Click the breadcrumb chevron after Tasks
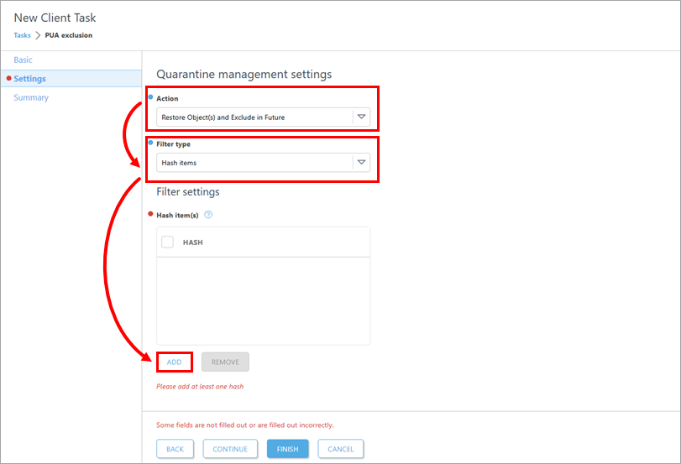 (38, 35)
